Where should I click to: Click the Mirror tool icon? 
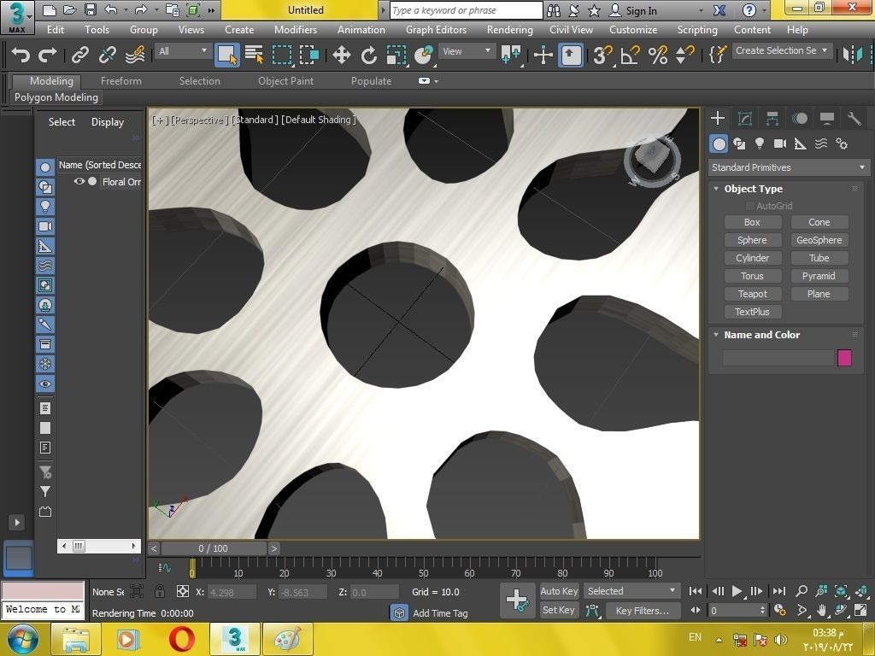click(x=853, y=55)
